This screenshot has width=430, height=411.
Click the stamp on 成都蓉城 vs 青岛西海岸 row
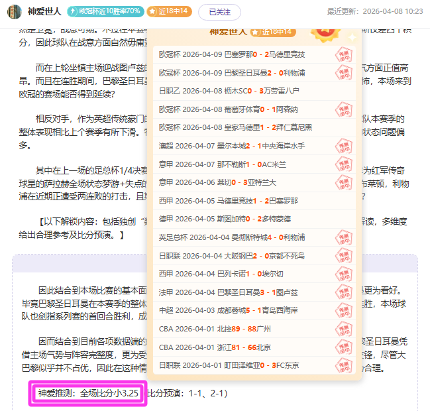click(x=343, y=310)
